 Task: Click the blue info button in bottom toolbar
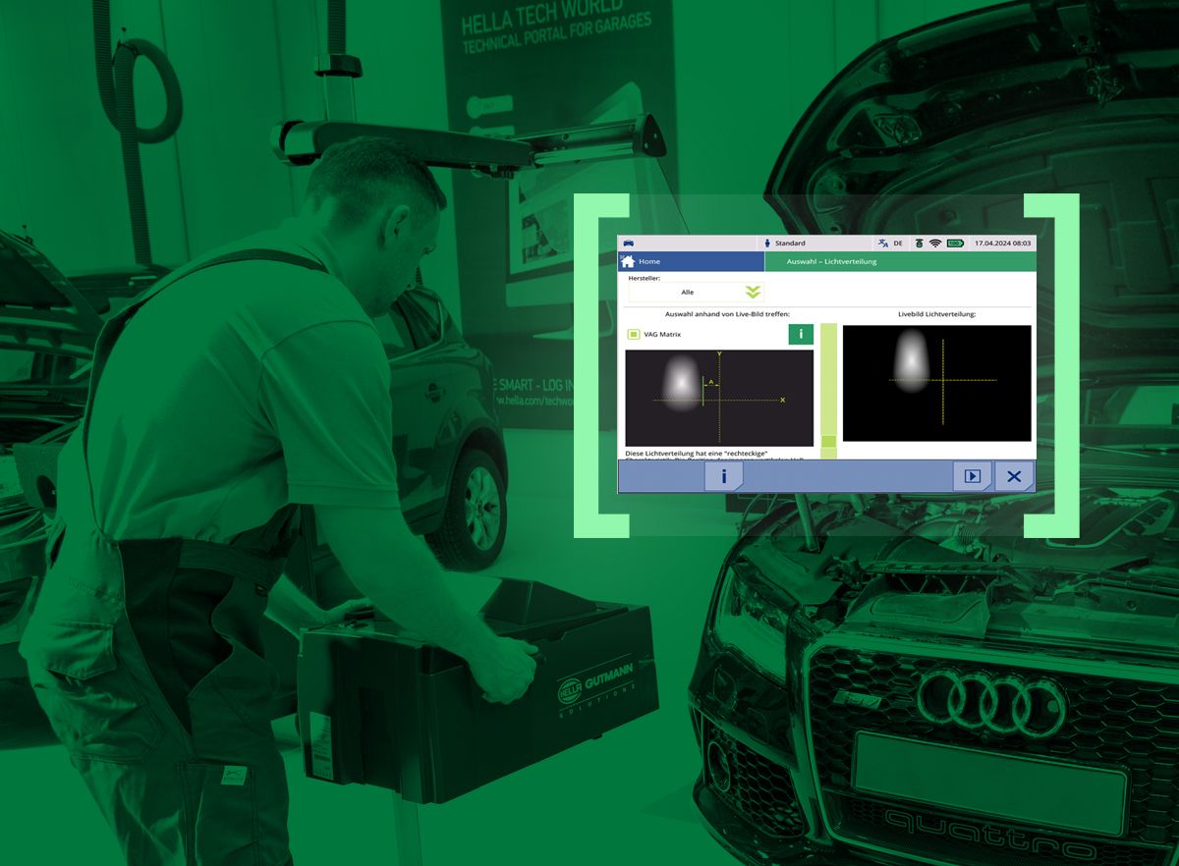point(724,476)
